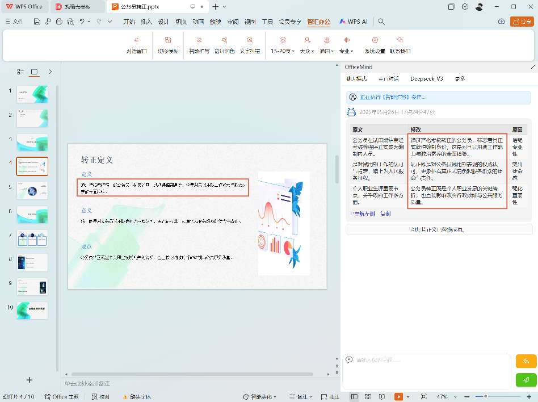
Task: Expand quick access toolbar customize arrow
Action: coord(110,22)
